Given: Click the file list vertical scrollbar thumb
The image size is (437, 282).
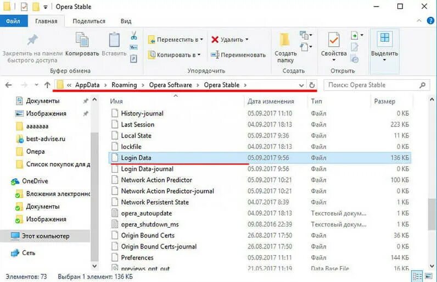Looking at the screenshot, I should [432, 214].
